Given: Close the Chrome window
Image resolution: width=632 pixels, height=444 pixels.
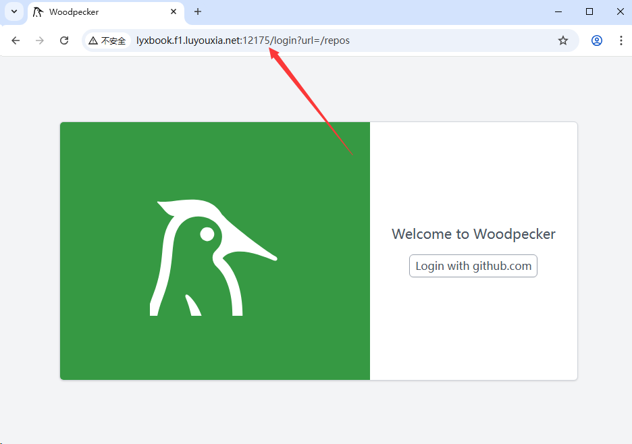Looking at the screenshot, I should [620, 12].
